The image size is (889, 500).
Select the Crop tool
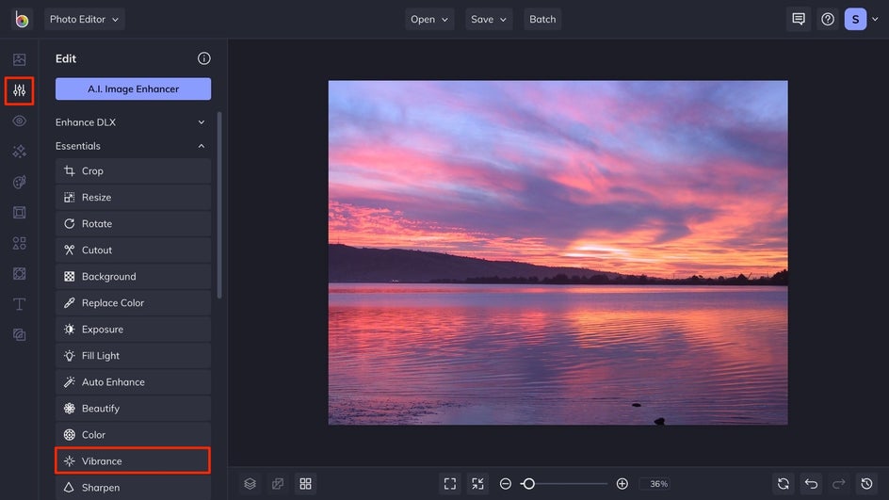point(133,171)
